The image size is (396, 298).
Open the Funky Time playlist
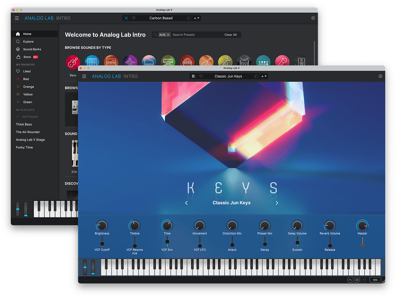point(24,147)
